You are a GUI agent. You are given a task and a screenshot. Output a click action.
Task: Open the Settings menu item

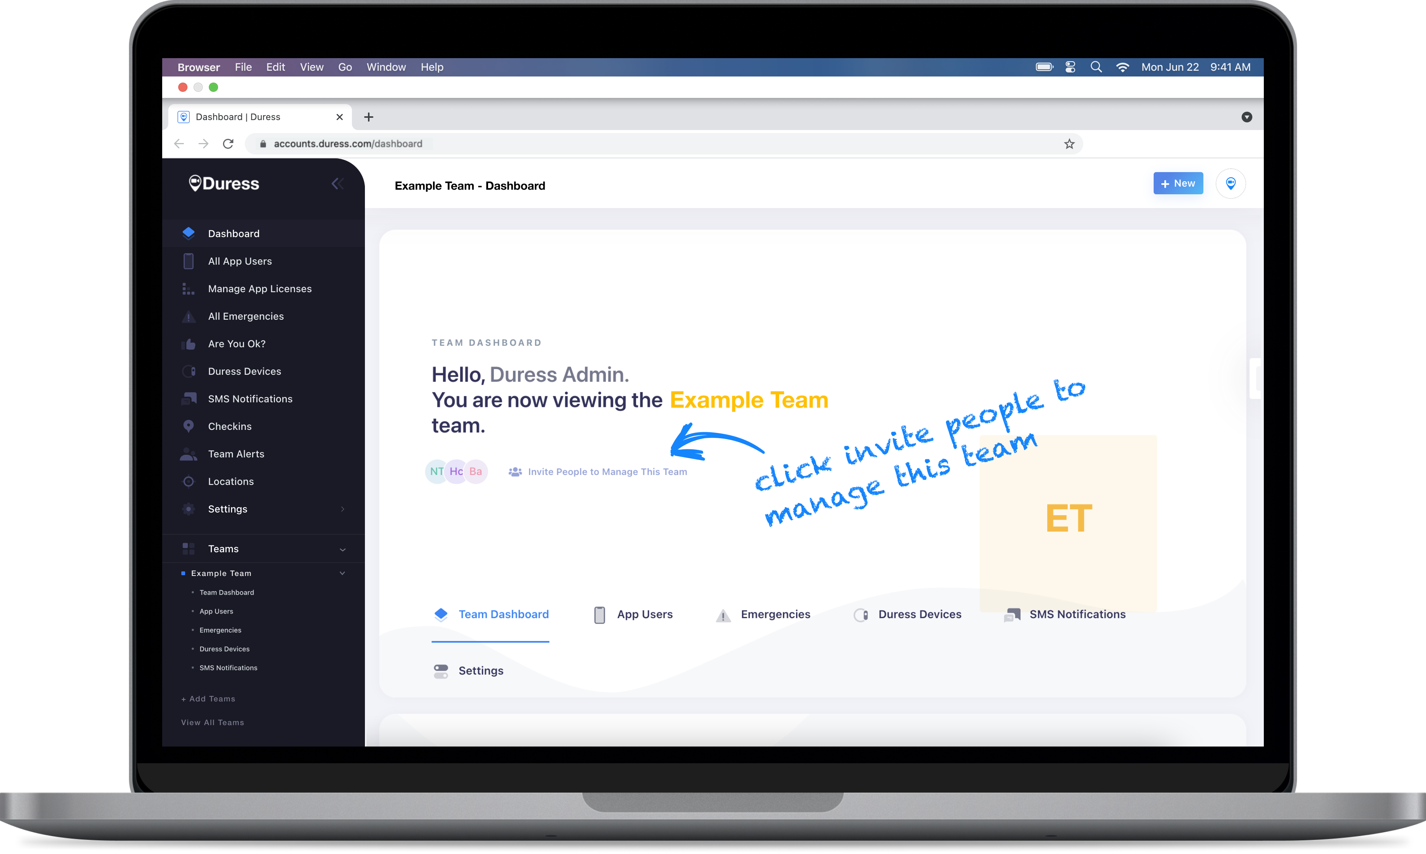[228, 508]
